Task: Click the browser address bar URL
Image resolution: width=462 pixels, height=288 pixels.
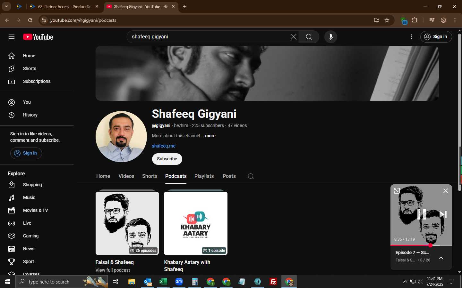Action: [83, 20]
